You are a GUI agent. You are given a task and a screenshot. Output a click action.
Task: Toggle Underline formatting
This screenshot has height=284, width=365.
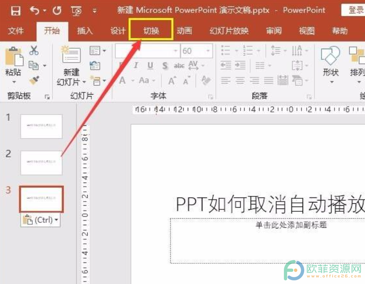(x=150, y=66)
